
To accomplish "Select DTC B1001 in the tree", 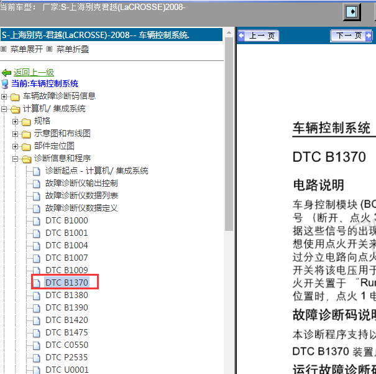I will coord(66,233).
